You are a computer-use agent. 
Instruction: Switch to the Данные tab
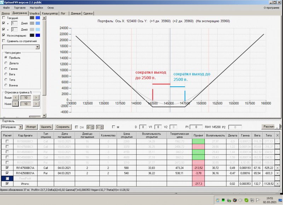[x=76, y=13]
